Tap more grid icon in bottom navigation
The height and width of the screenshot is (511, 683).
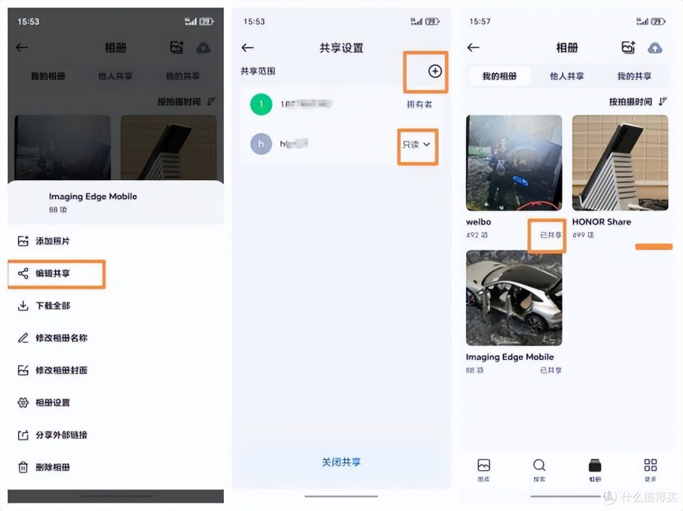click(650, 470)
